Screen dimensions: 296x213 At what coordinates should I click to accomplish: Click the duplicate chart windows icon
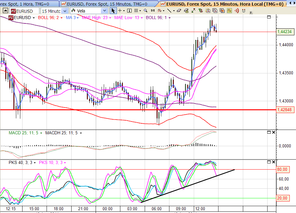click(x=215, y=11)
